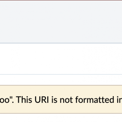Click the gray header panel at top
The height and width of the screenshot is (122, 122).
(x=61, y=22)
